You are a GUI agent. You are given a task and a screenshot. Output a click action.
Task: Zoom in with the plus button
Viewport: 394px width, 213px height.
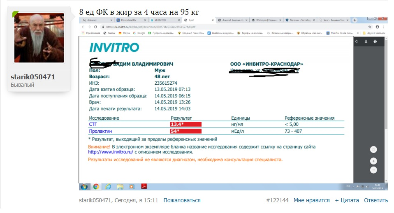point(373,161)
